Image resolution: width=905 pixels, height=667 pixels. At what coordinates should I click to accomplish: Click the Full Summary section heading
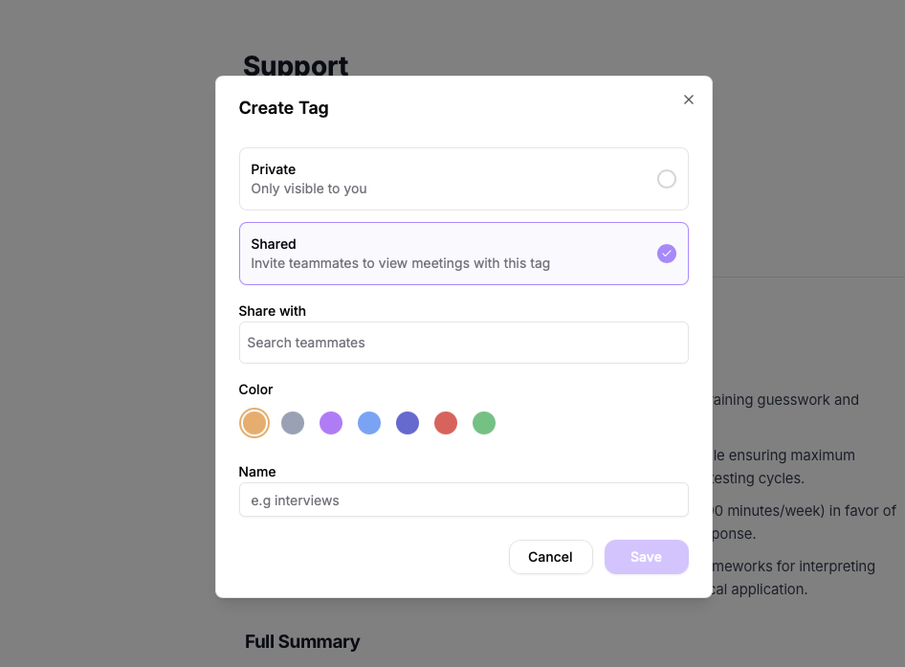(x=302, y=641)
